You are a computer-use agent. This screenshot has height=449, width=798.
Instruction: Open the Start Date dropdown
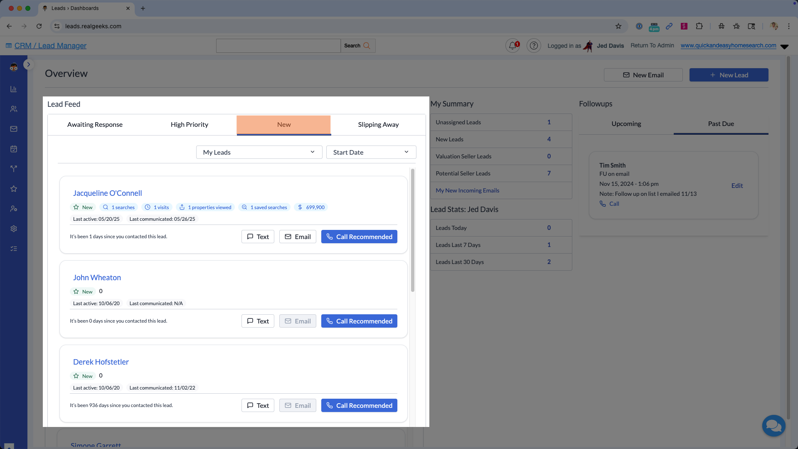pos(371,152)
